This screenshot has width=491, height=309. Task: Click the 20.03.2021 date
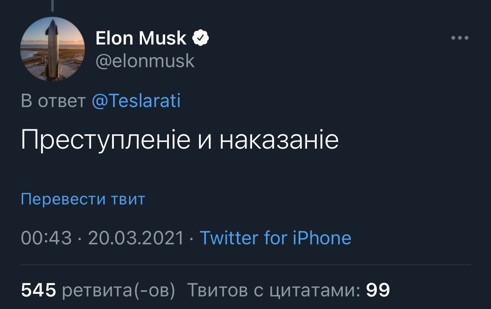[136, 238]
